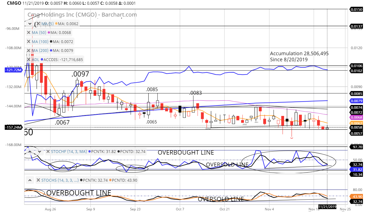Click the blue 0.0079 MA label
The width and height of the screenshot is (366, 212).
(356, 101)
